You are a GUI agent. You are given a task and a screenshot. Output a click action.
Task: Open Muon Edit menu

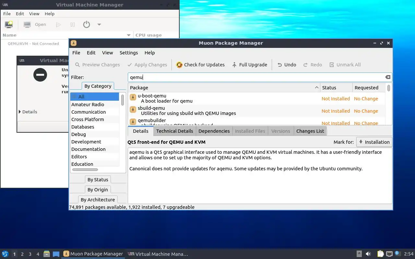(x=91, y=53)
